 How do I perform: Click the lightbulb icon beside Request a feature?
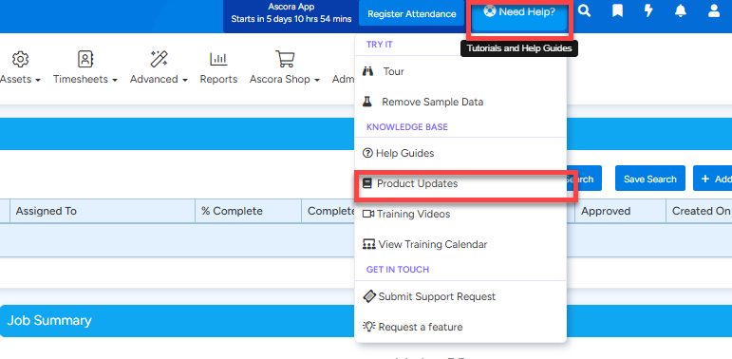coord(369,327)
